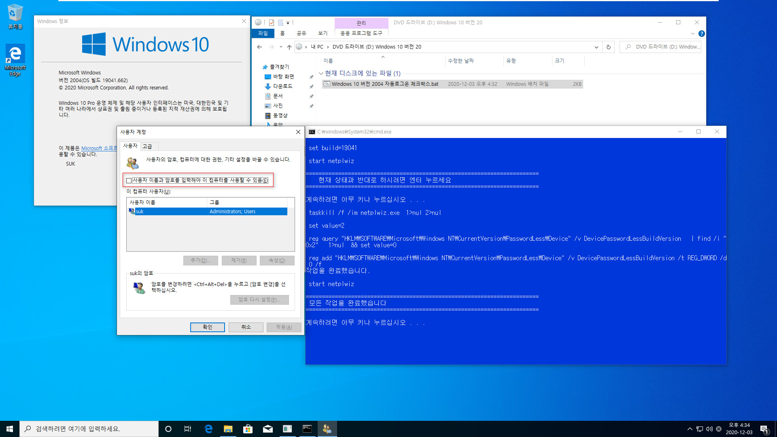Launch Edge from the taskbar
Viewport: 777px width, 437px height.
(x=208, y=429)
